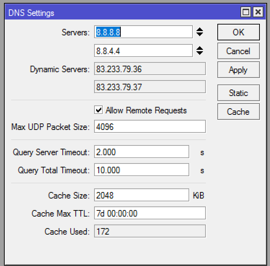Apply the DNS settings
Viewport: 270px width, 266px height.
(x=239, y=70)
